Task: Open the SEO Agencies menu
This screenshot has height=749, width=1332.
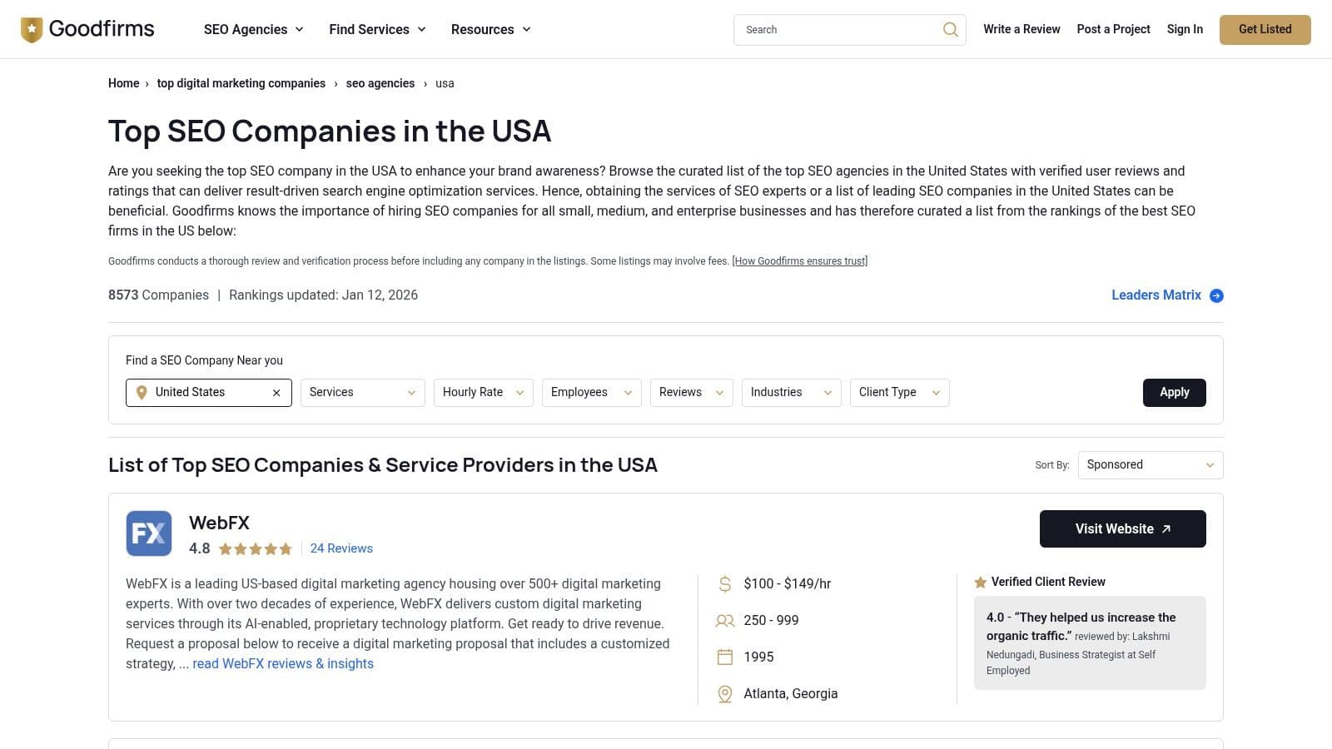Action: pos(253,30)
